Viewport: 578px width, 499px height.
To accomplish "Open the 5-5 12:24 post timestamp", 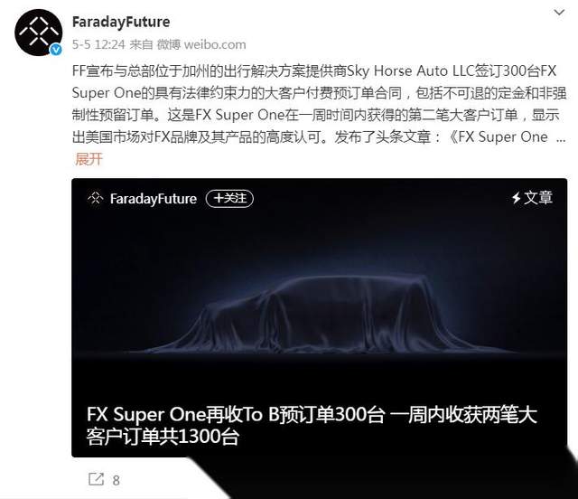I will tap(98, 44).
